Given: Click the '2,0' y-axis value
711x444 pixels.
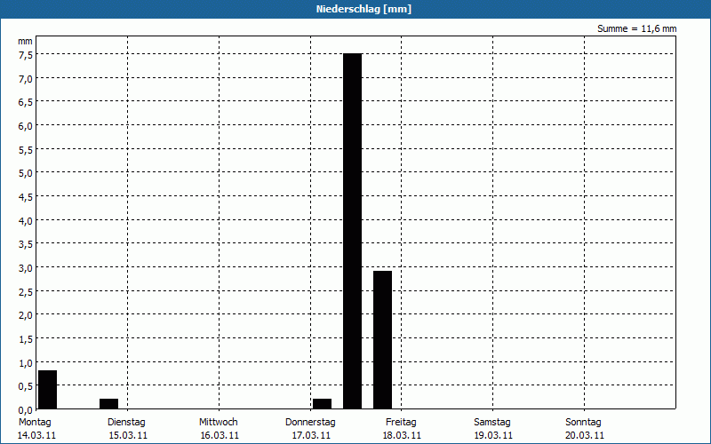Looking at the screenshot, I should pyautogui.click(x=26, y=315).
